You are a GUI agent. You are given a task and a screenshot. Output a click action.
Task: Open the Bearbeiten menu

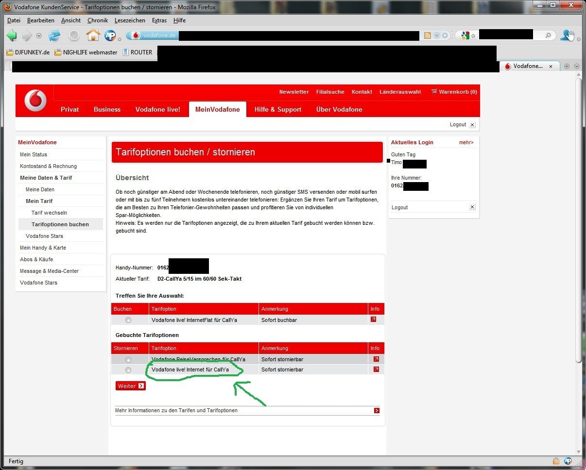pos(41,20)
